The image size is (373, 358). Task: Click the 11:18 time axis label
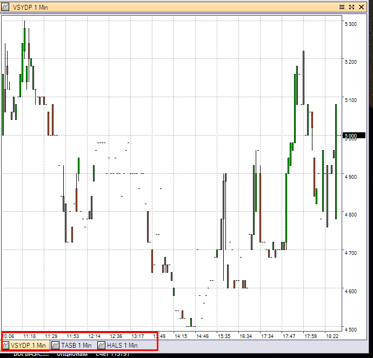(x=30, y=336)
